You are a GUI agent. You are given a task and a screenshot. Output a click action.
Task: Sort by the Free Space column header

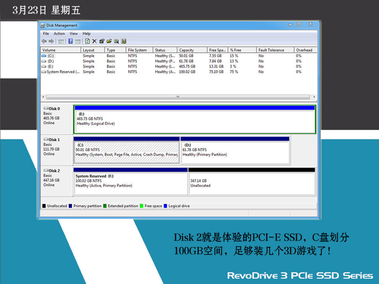pos(218,50)
